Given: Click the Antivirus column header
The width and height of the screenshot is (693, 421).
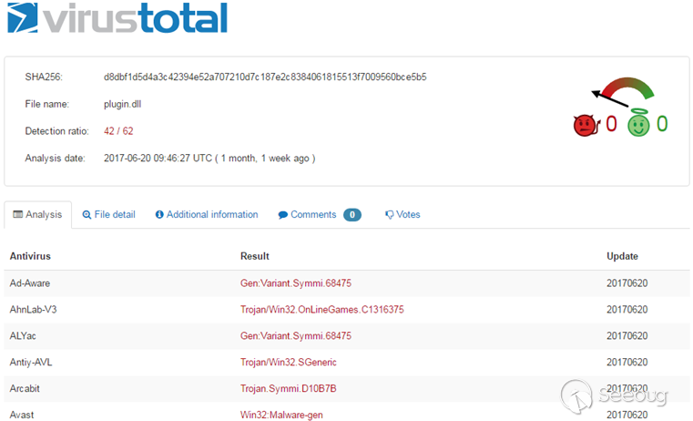Looking at the screenshot, I should click(30, 256).
